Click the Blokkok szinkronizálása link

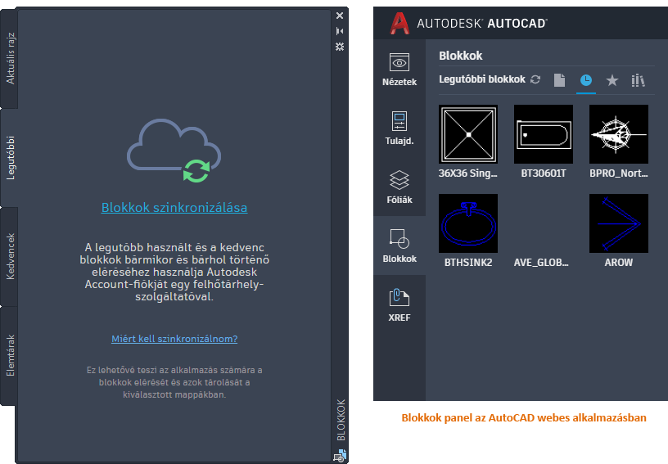tap(174, 207)
